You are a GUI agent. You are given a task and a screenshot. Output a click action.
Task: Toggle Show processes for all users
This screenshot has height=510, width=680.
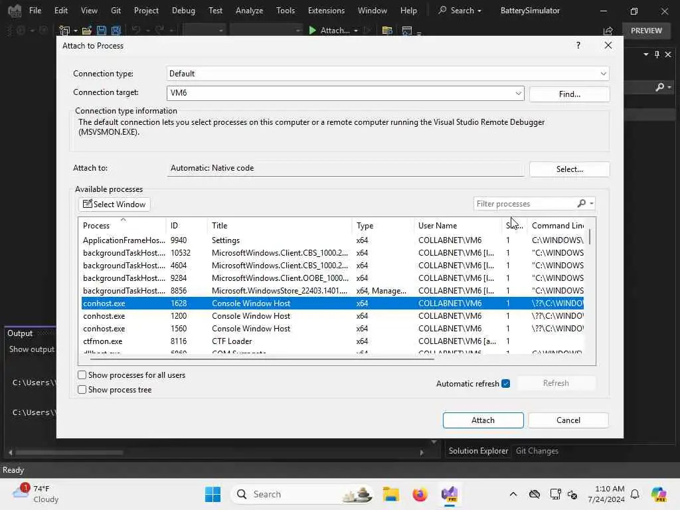(x=82, y=375)
